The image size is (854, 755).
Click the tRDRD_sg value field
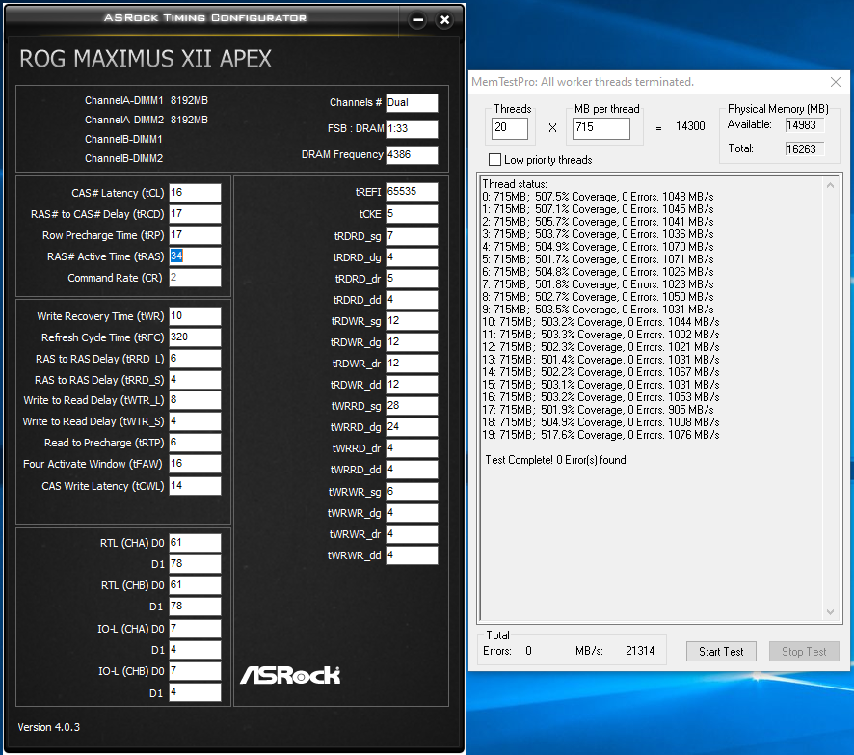pyautogui.click(x=412, y=236)
